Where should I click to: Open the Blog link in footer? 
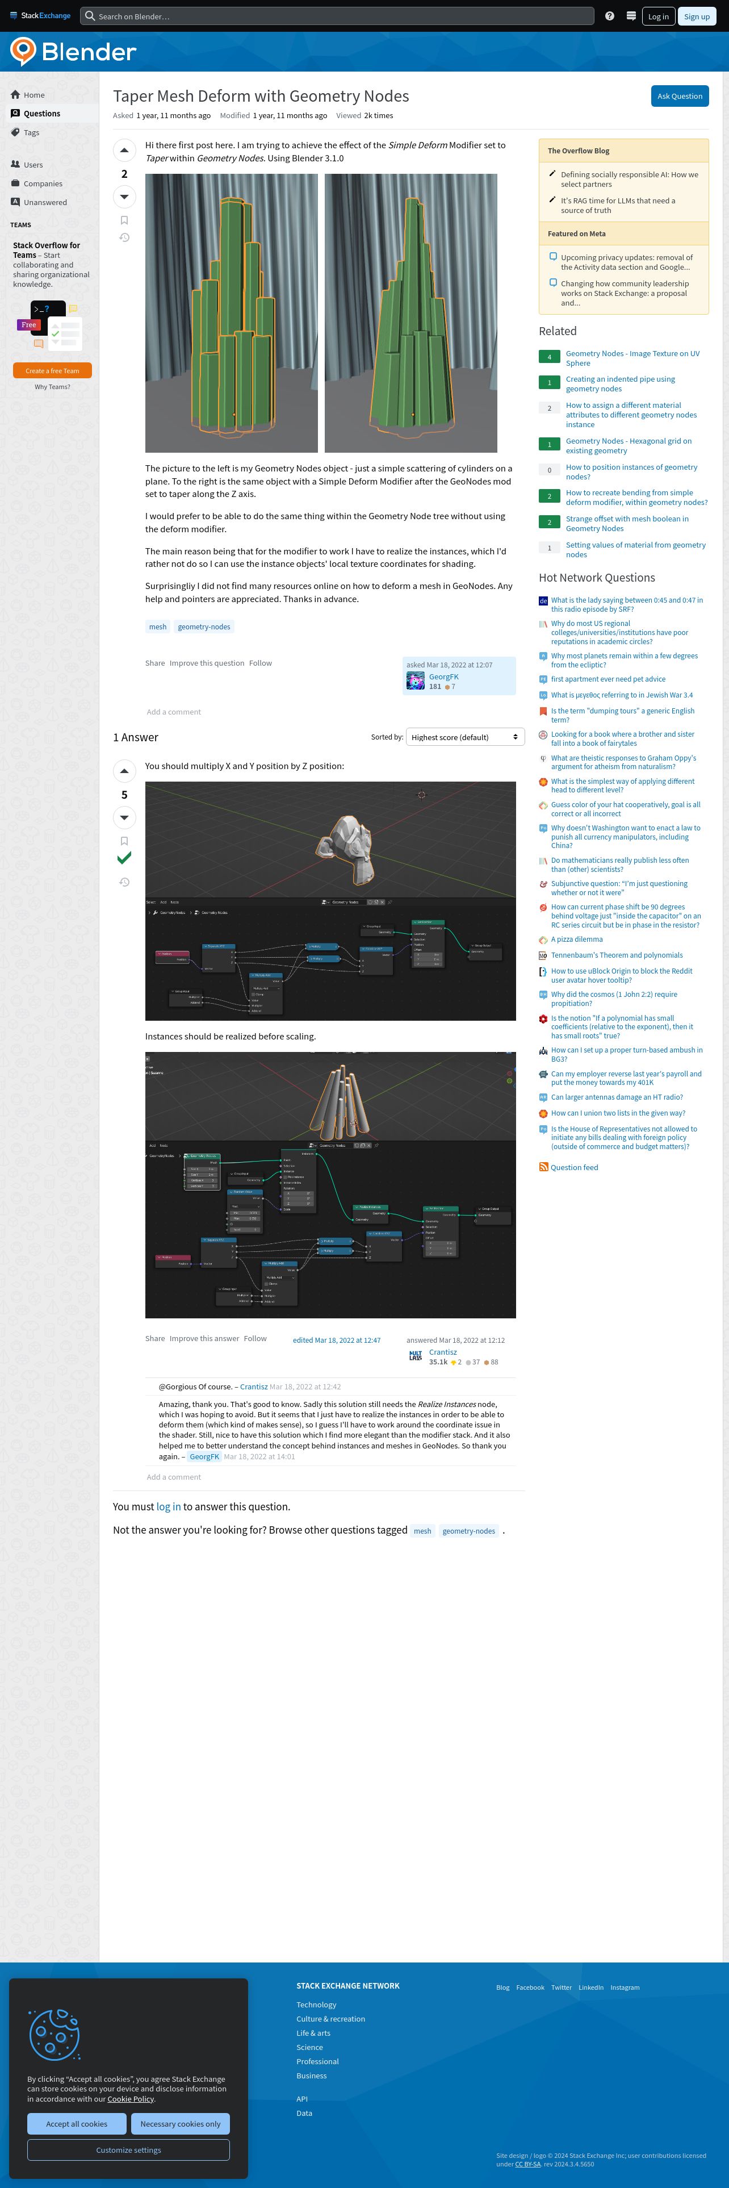(x=502, y=1987)
